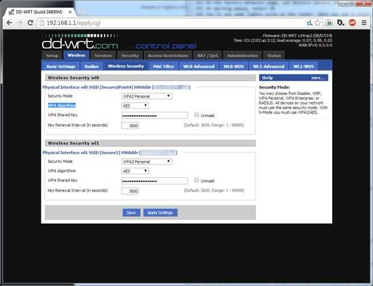The width and height of the screenshot is (373, 286).
Task: Click the Security Mode help heading
Action: 274,87
